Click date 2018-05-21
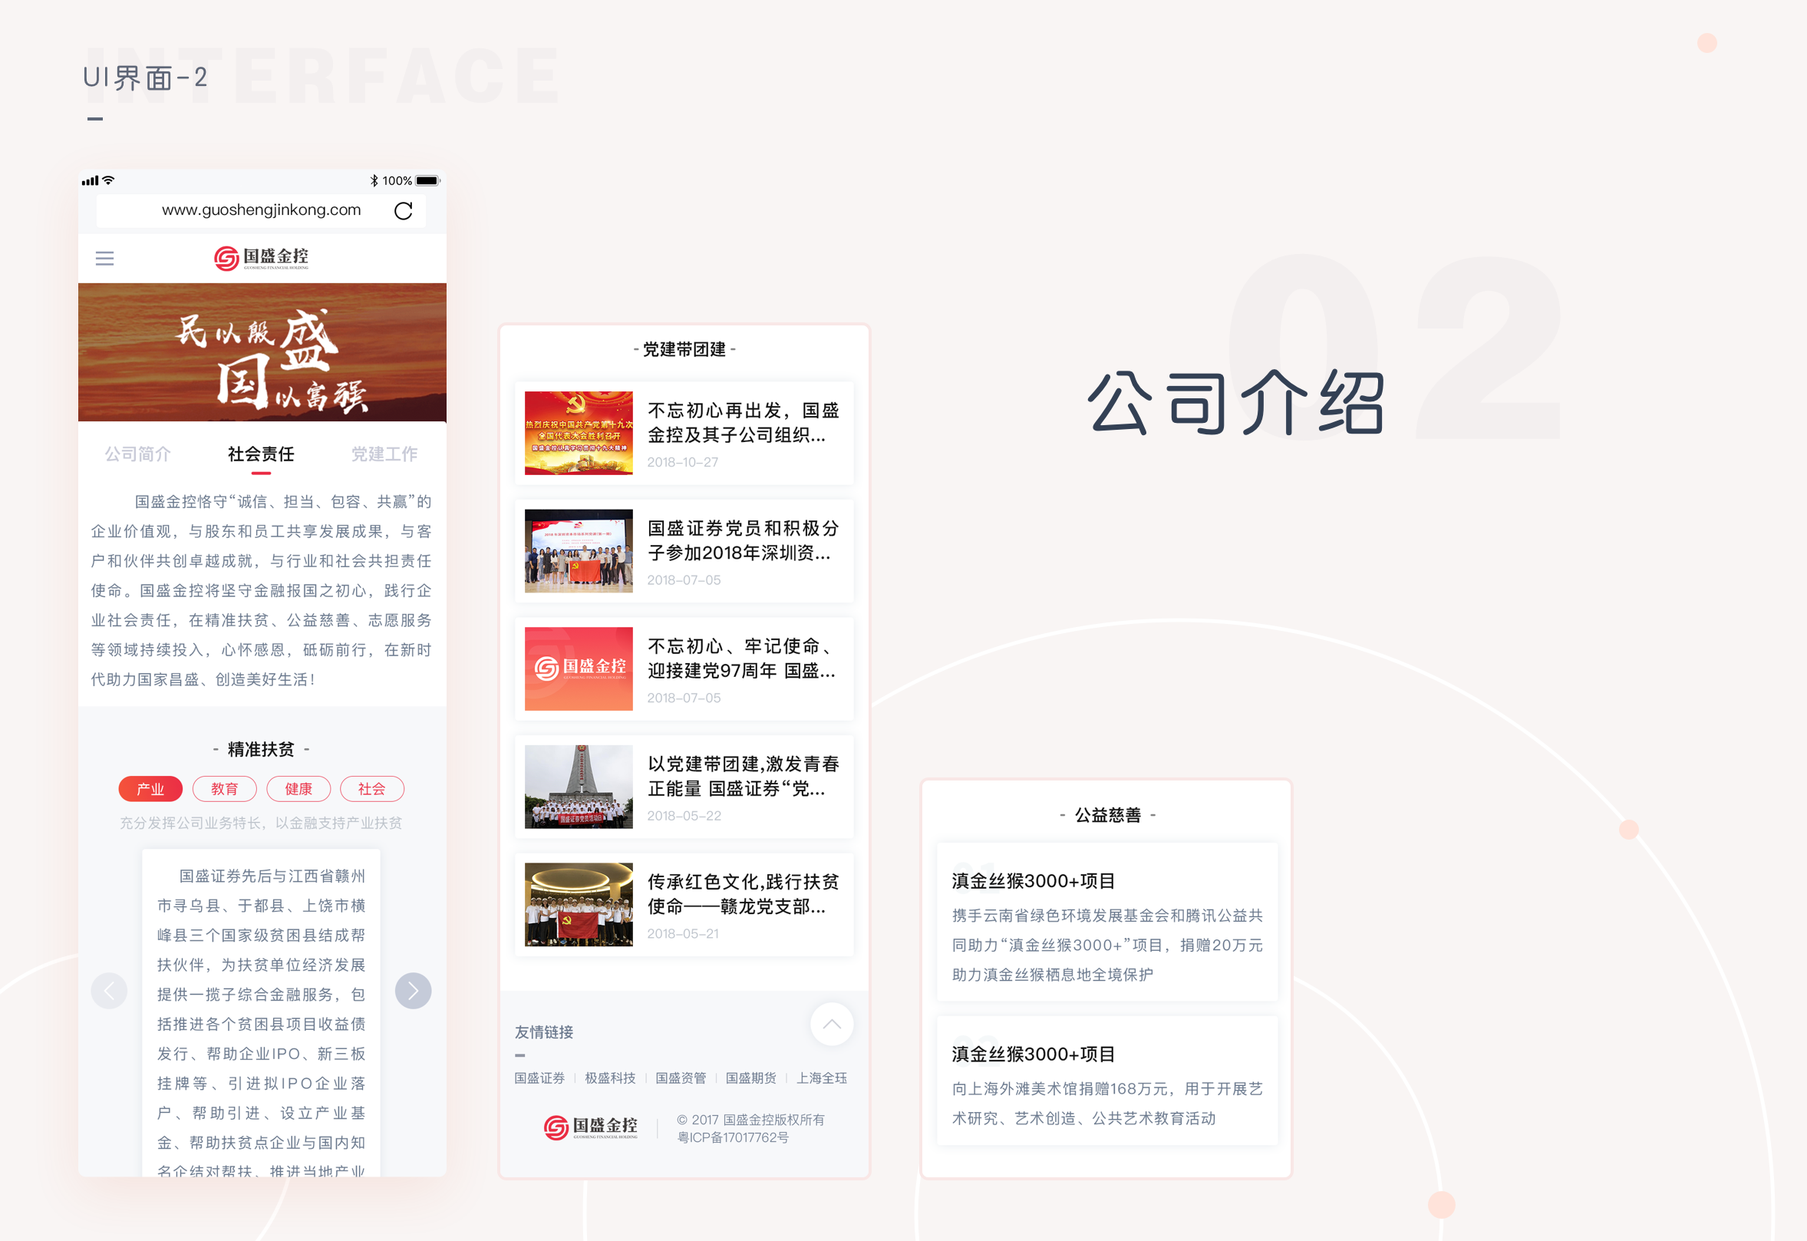The width and height of the screenshot is (1807, 1241). [x=683, y=933]
